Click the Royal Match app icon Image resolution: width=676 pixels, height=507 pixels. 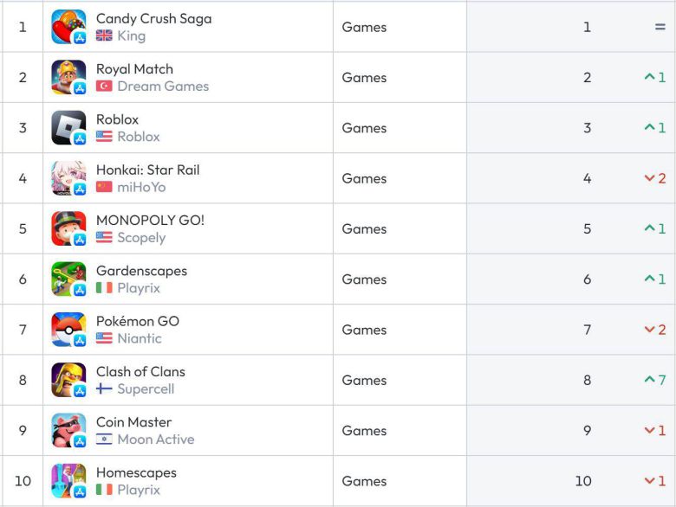[68, 77]
